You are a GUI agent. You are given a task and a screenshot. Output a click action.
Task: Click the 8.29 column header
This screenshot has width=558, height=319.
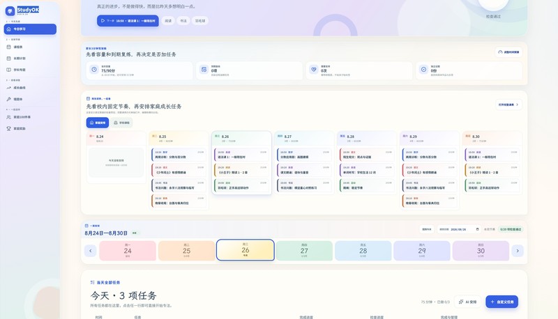tap(430, 138)
